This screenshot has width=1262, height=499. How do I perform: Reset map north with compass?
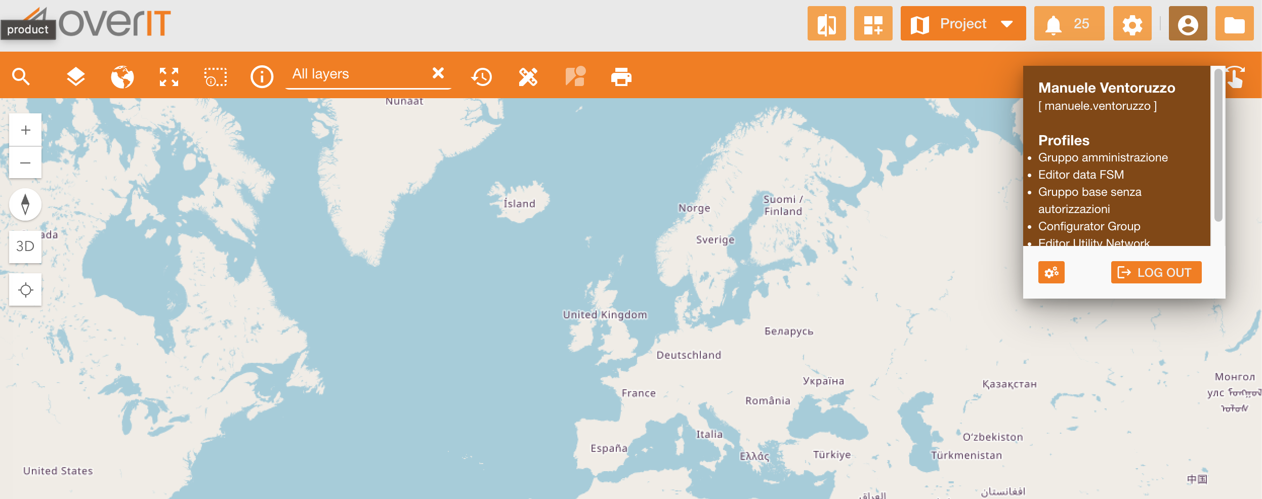(x=25, y=204)
